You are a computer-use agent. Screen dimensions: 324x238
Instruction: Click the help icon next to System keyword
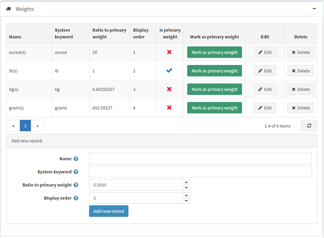tap(76, 172)
